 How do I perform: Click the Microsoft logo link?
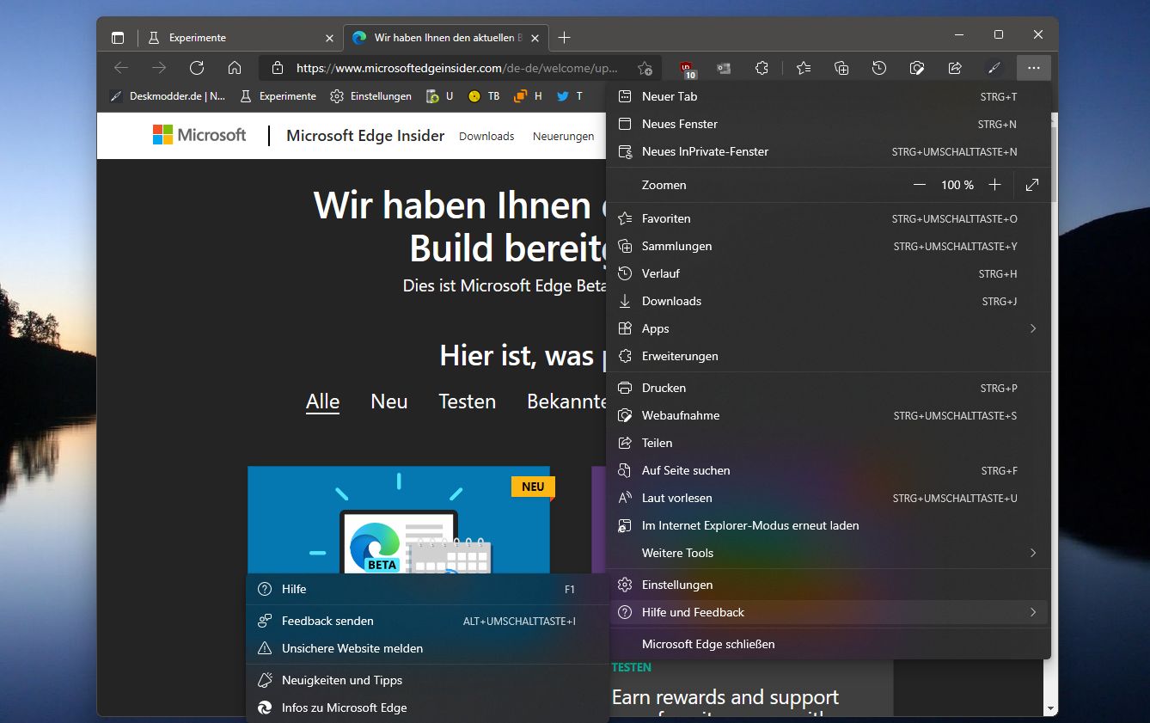point(199,135)
